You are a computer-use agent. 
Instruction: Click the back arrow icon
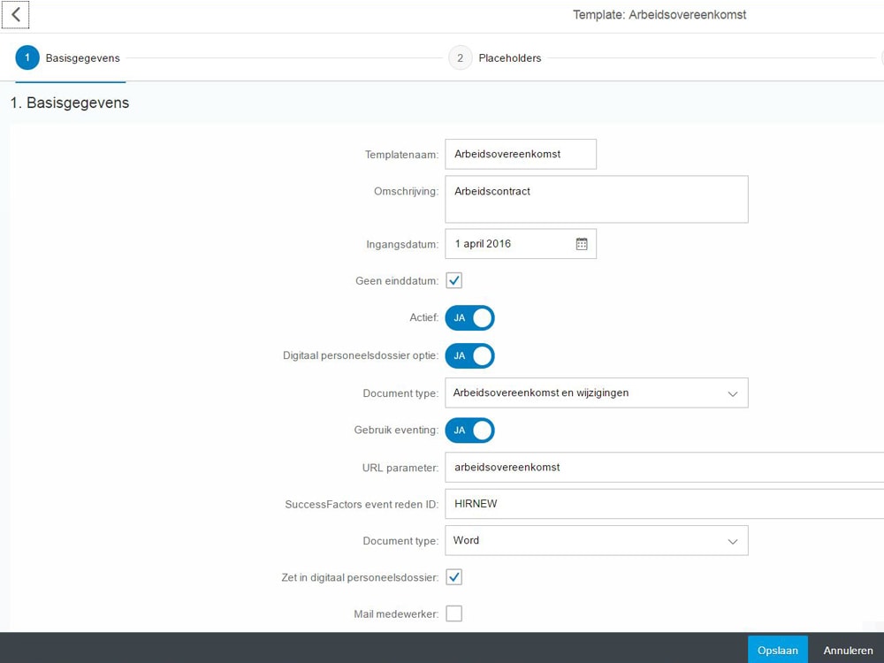tap(16, 15)
